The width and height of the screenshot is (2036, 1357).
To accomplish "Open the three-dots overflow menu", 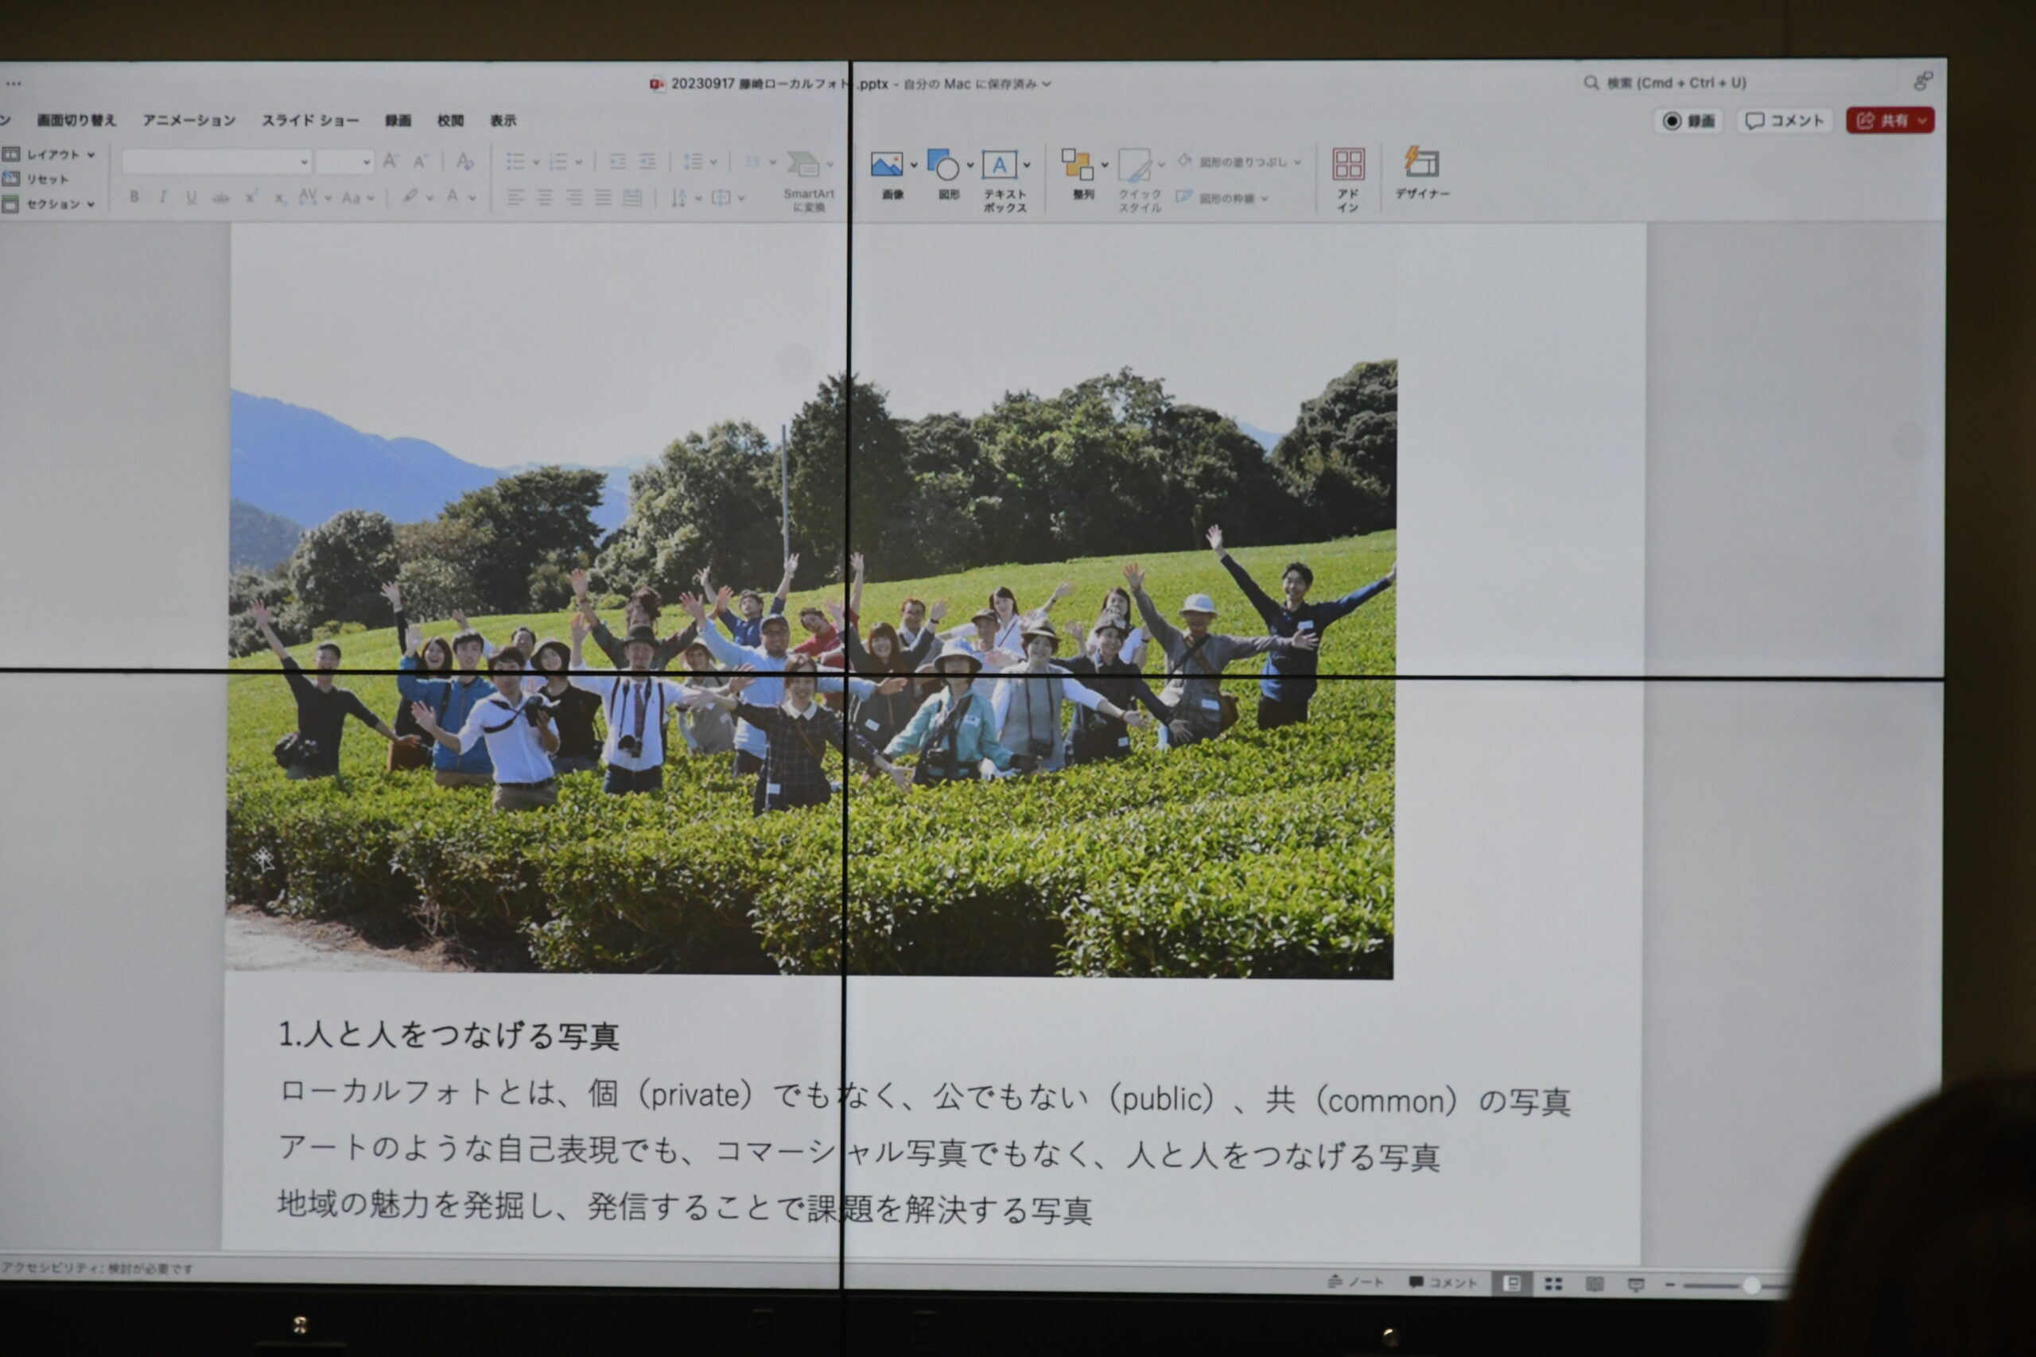I will pos(13,83).
